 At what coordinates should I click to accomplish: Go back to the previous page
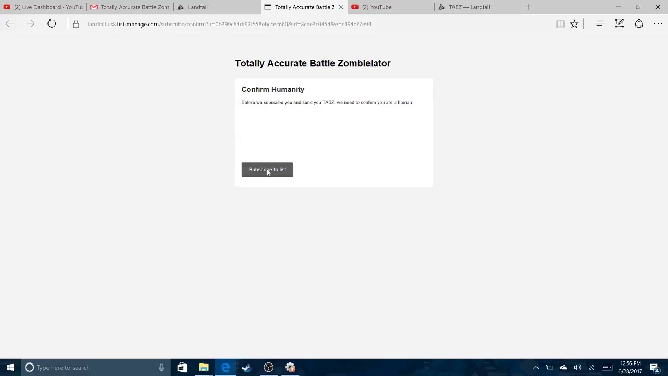9,23
